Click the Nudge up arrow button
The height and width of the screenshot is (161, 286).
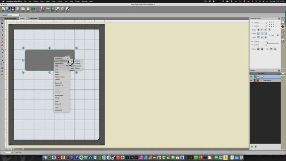[266, 30]
